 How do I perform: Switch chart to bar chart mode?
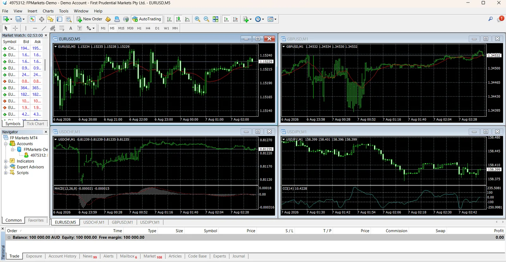(169, 19)
